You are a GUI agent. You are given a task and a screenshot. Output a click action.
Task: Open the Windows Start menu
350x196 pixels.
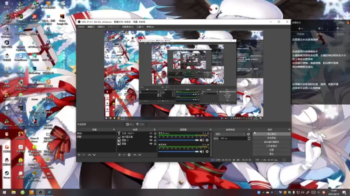coord(4,192)
